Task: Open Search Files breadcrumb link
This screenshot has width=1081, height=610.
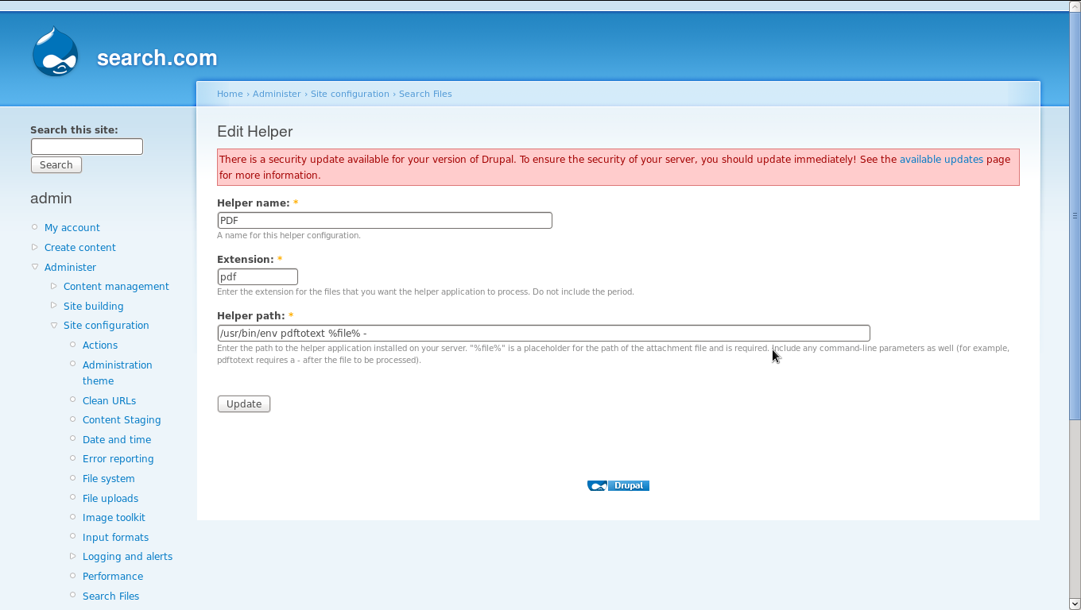Action: (424, 94)
